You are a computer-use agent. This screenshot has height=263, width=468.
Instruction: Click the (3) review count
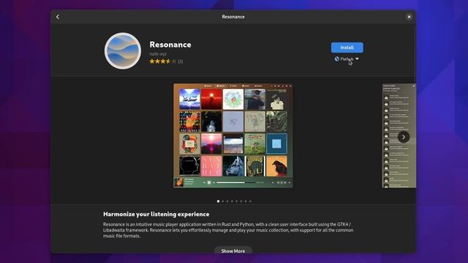pos(181,61)
